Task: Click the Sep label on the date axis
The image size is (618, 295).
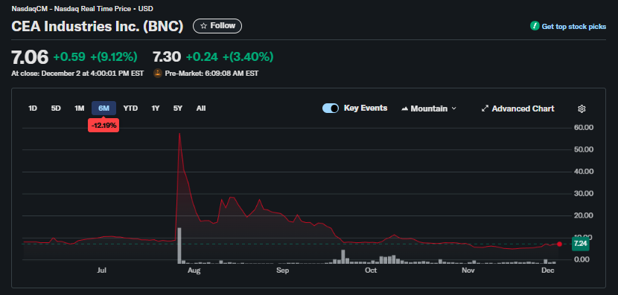Action: tap(283, 270)
